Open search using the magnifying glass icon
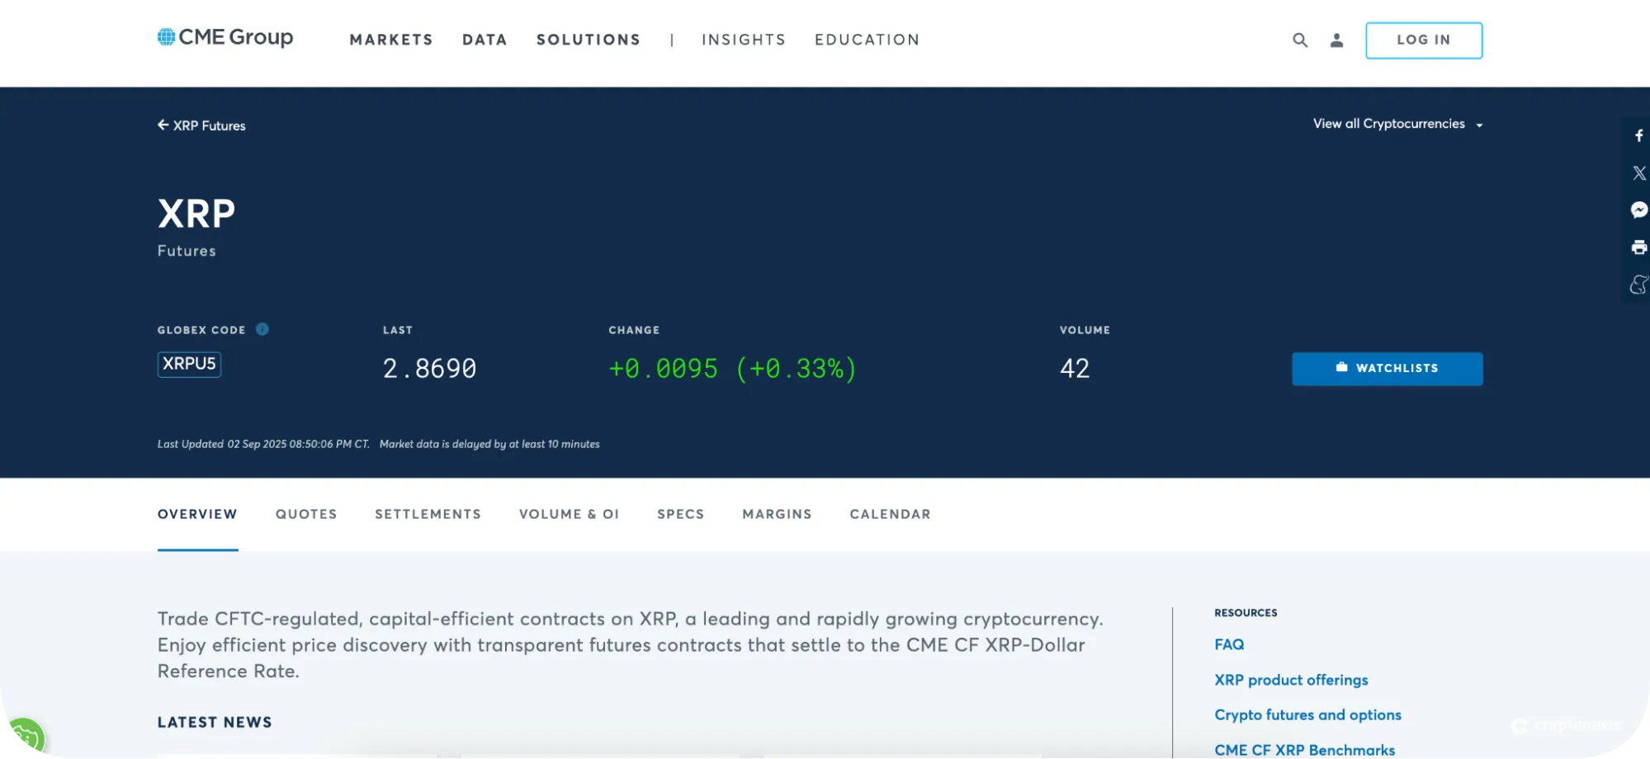 click(x=1300, y=40)
